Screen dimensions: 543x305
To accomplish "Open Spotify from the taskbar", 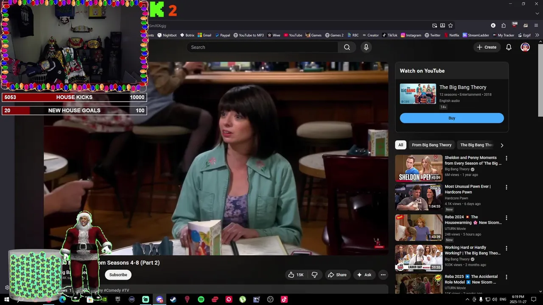I will [x=201, y=299].
